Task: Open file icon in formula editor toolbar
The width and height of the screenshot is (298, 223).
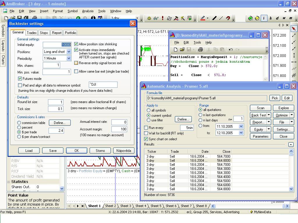Action: pos(182,50)
